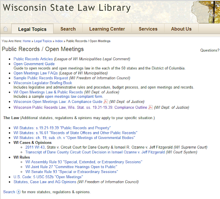Screen dimensions: 220x199
Task: Click the WI Rules label
Action: point(22,157)
